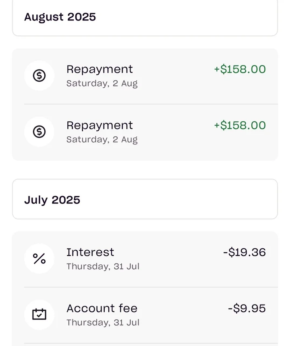Image resolution: width=290 pixels, height=346 pixels.
Task: Tap the Thursday, 31 Jul date under Interest
Action: coord(103,266)
